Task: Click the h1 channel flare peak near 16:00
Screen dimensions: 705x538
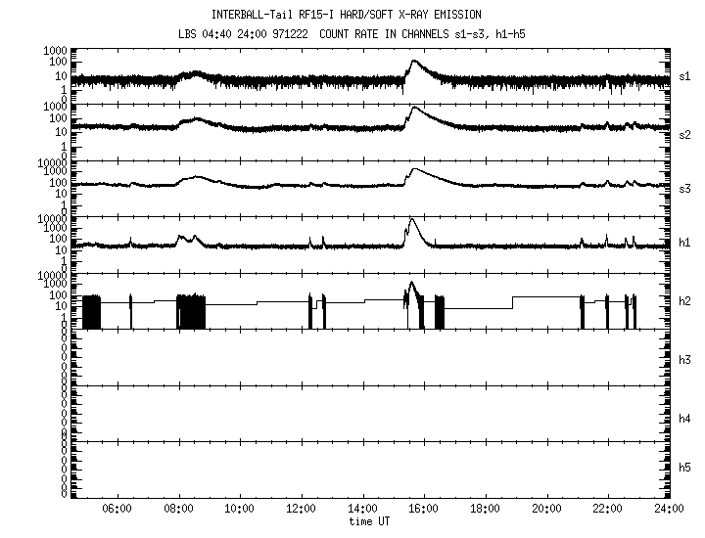Action: (412, 222)
